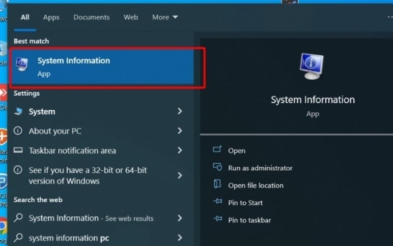Click search icon beside system information pc
Viewport: 393px width, 246px height.
pos(18,238)
